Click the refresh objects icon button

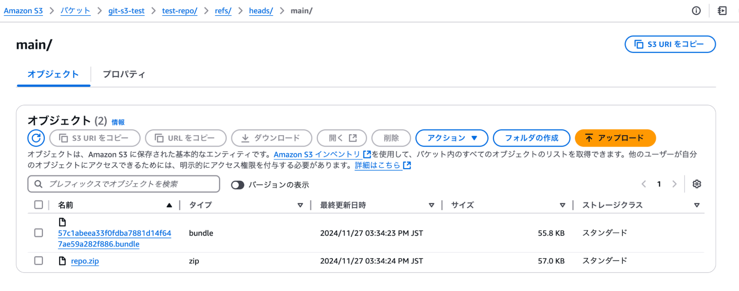tap(36, 138)
